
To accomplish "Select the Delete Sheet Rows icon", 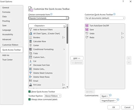I will (x=31, y=77).
